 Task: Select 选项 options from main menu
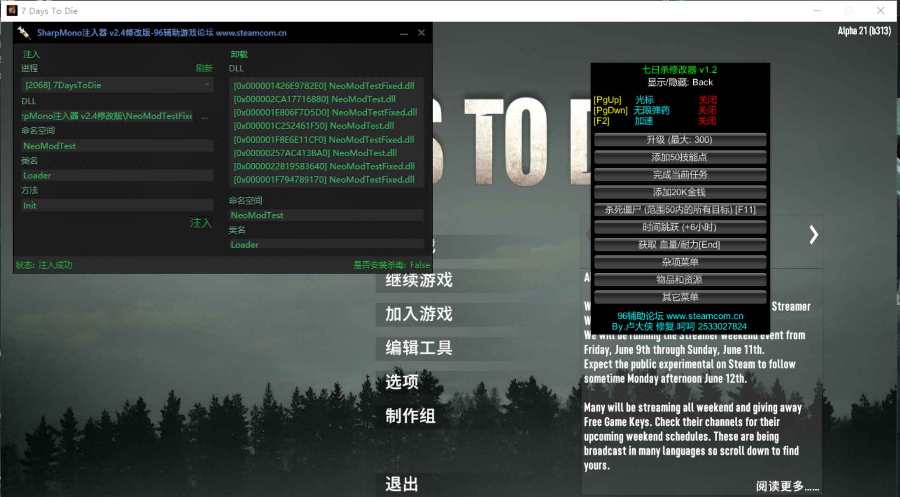(x=402, y=382)
